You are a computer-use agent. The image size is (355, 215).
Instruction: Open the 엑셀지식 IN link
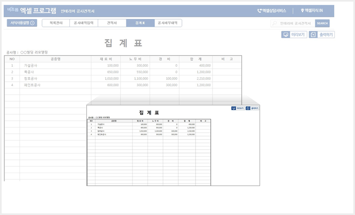tap(312, 10)
